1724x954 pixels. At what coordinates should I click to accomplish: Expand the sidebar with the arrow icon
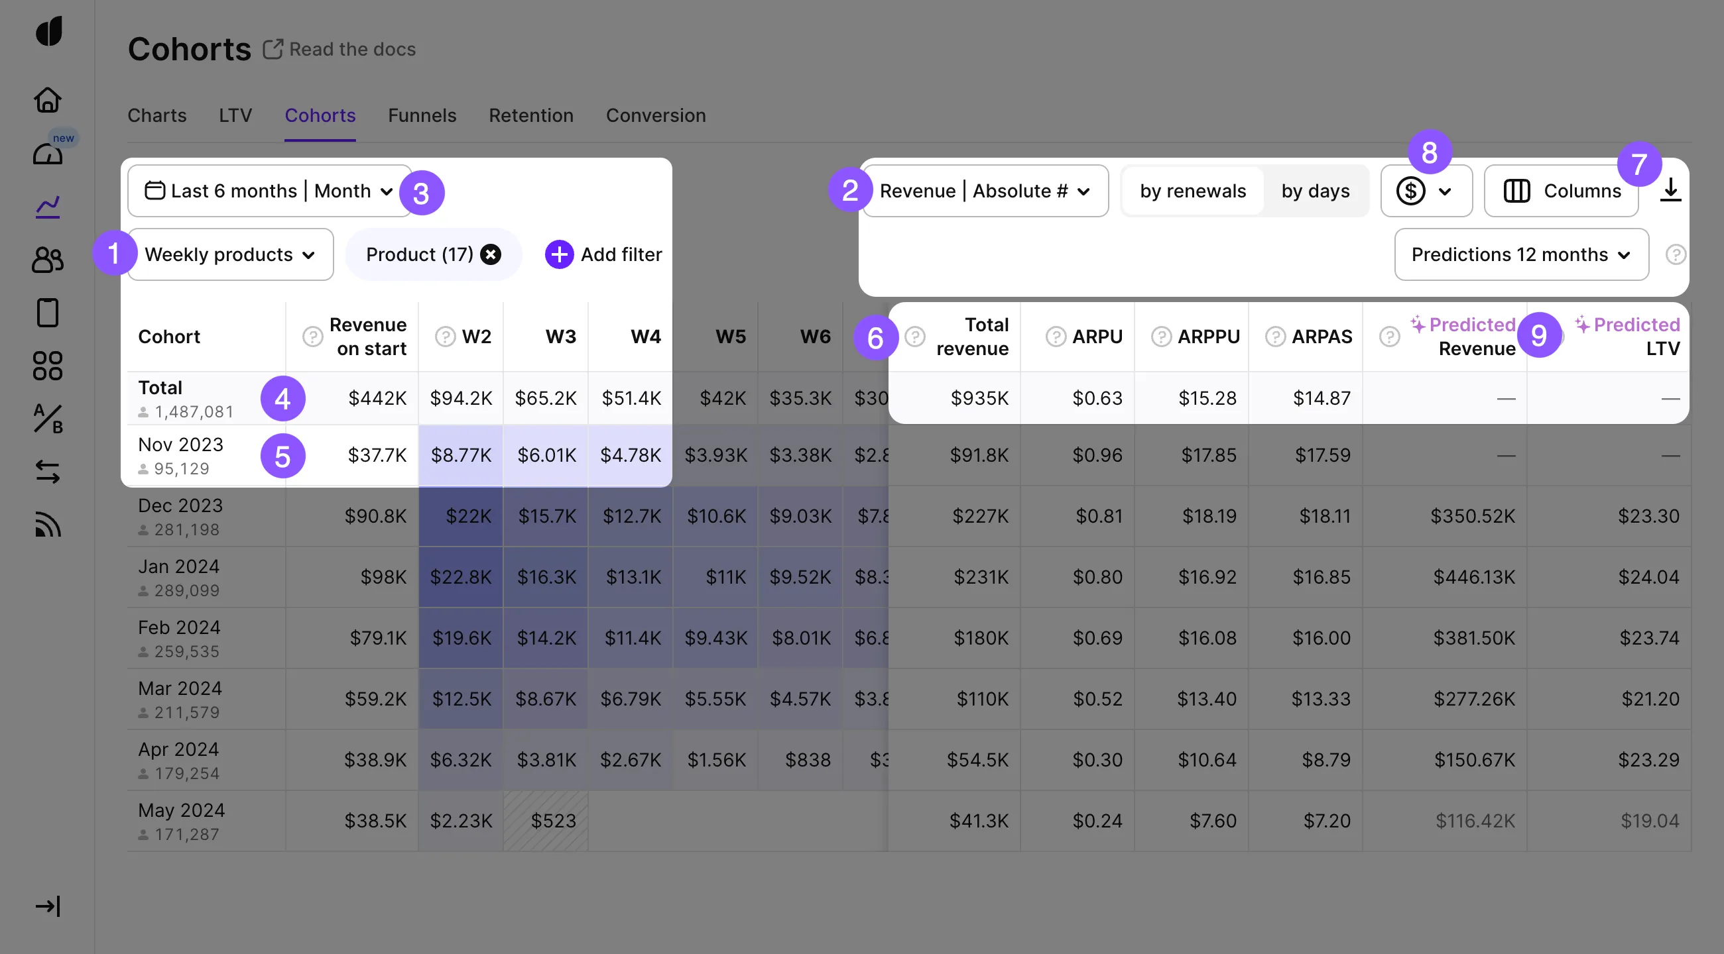coord(48,906)
